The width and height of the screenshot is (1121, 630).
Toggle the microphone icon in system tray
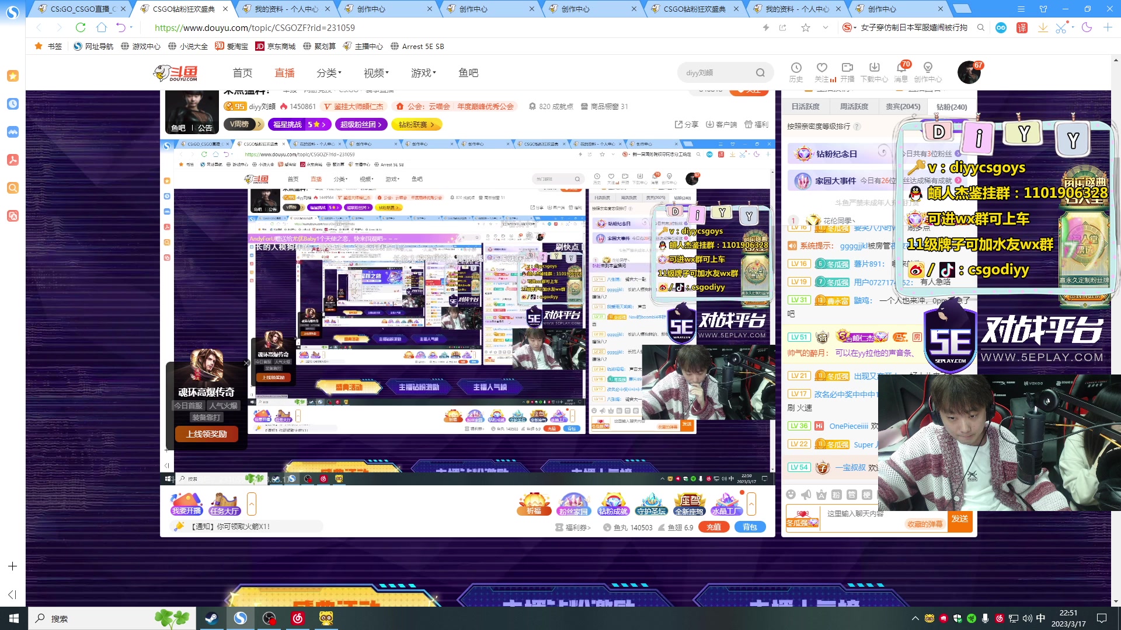click(x=986, y=618)
